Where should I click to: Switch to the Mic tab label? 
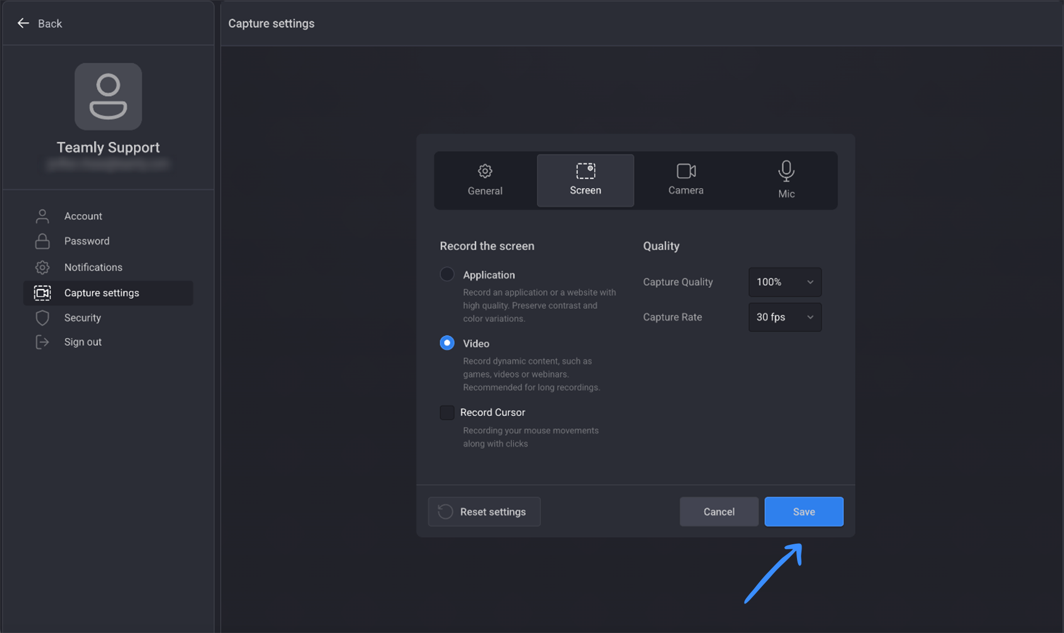coord(786,194)
